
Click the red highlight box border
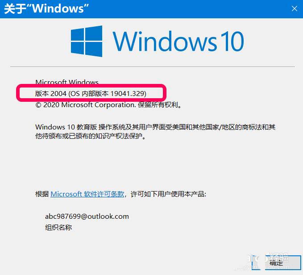(x=91, y=85)
